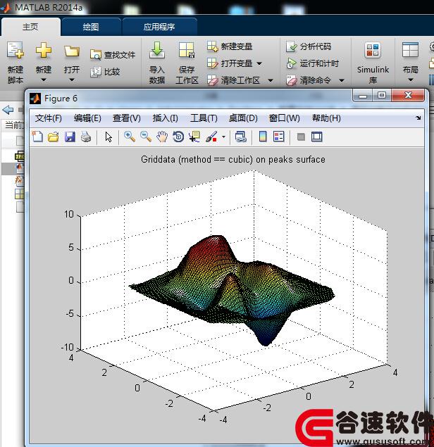Click the Show Plot Tools and Dock icon
The height and width of the screenshot is (447, 434).
point(317,137)
